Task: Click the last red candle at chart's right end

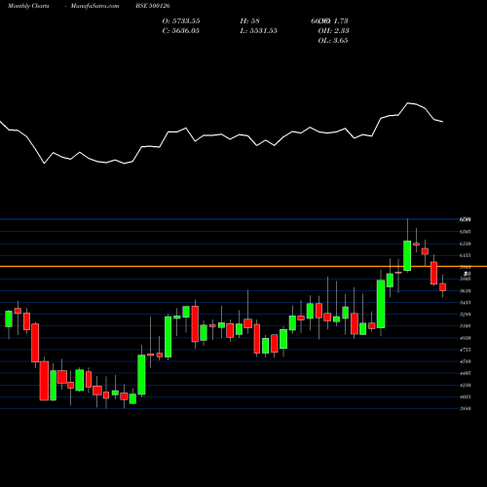Action: [x=442, y=287]
